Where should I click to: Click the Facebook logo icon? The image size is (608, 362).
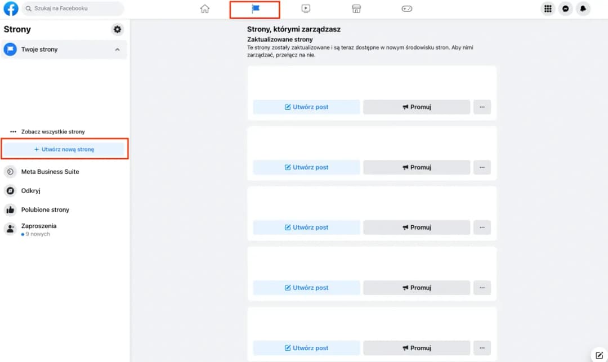click(x=11, y=9)
